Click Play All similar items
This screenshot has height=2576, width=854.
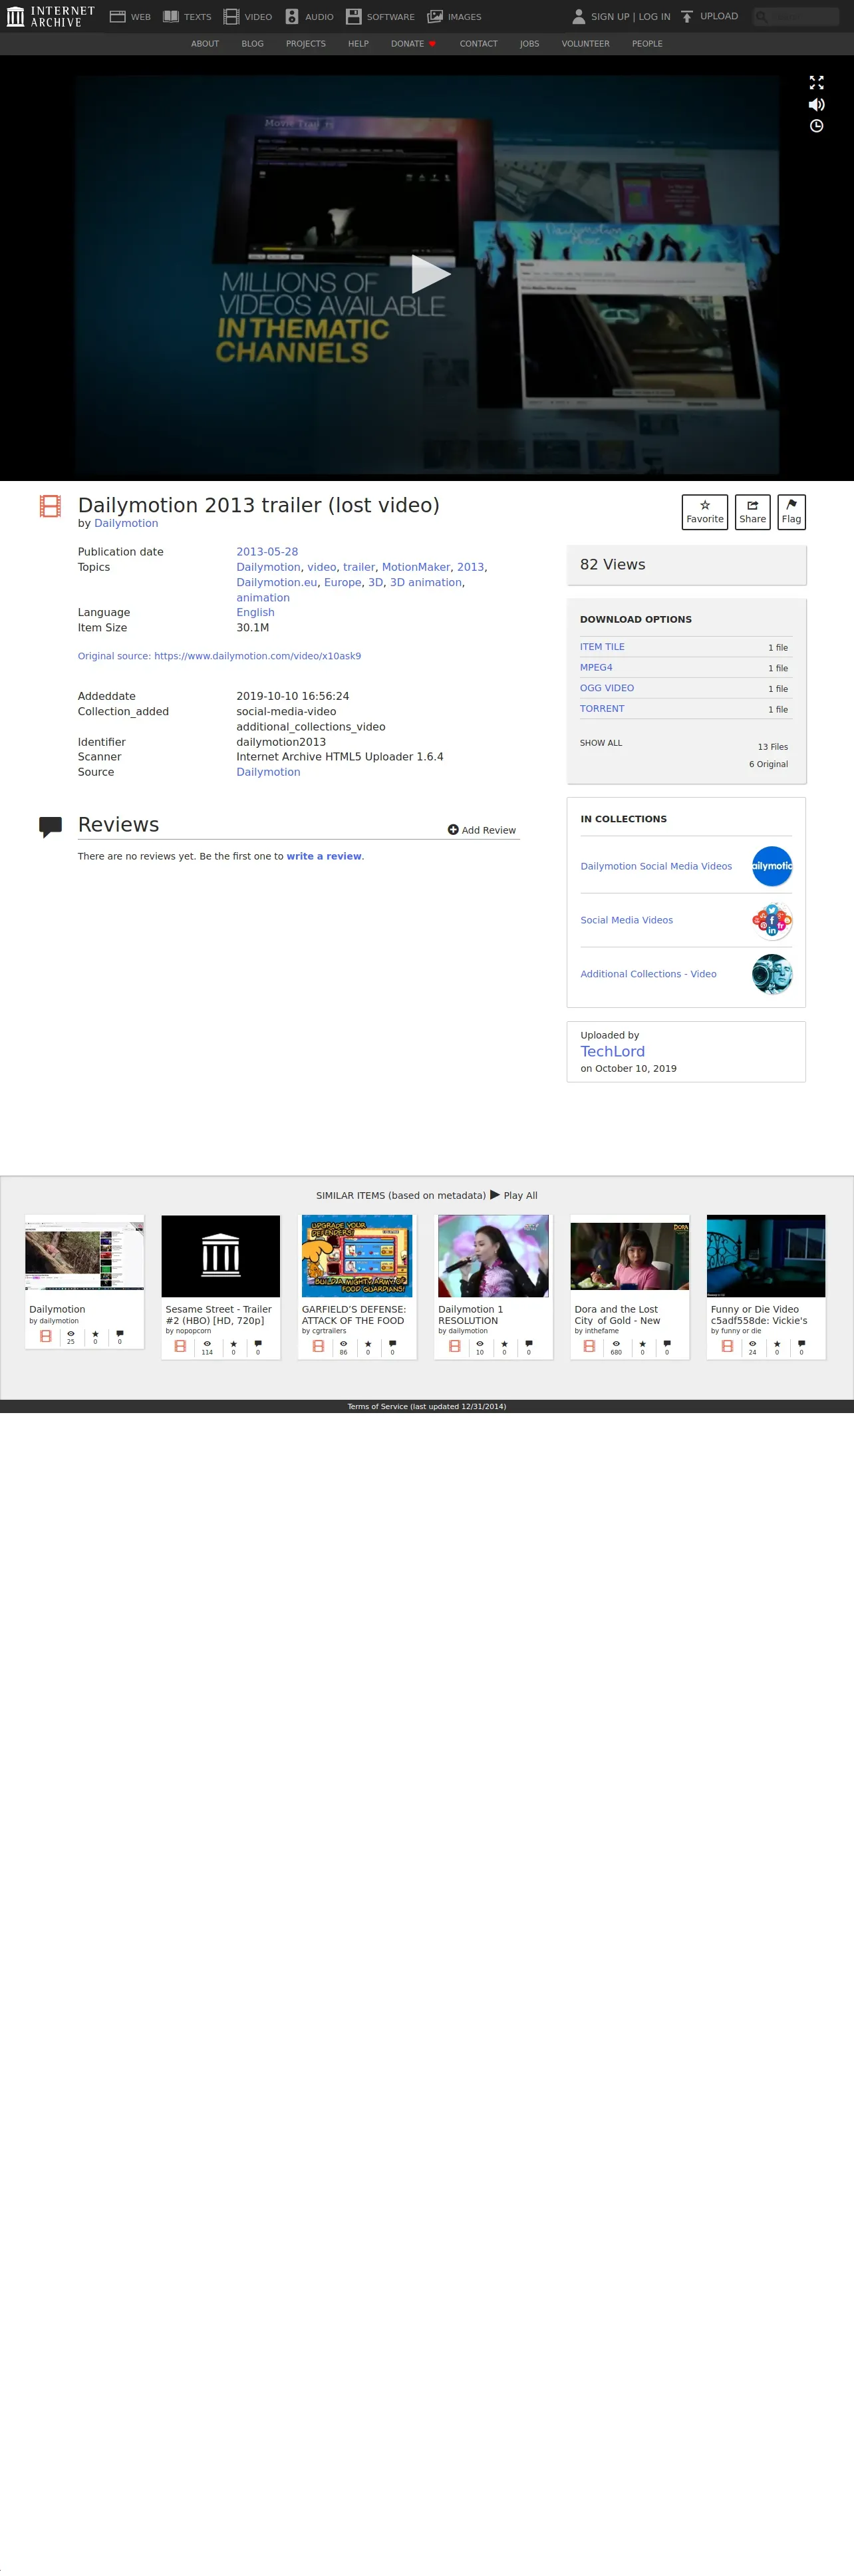point(513,1195)
